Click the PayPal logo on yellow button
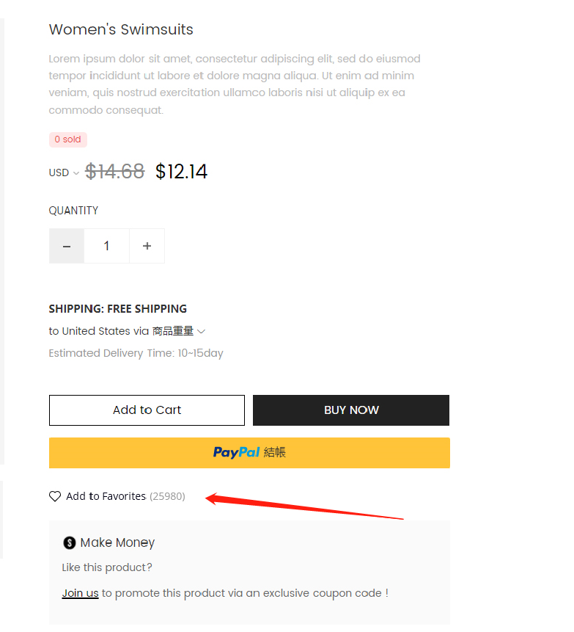This screenshot has width=574, height=632. coord(236,453)
